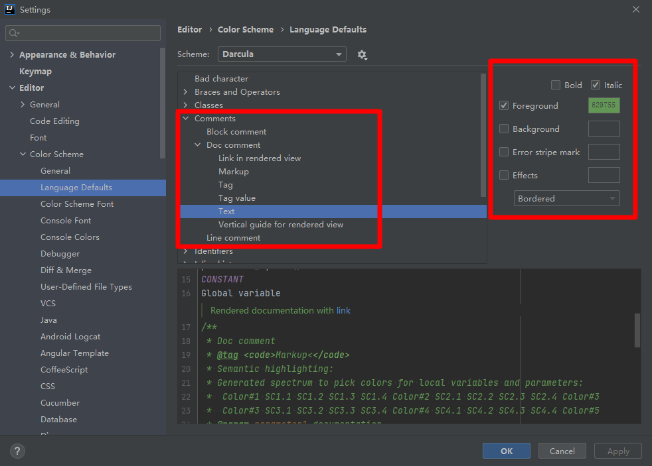Screen dimensions: 652x466
Task: Uncheck the Italic checkbox
Action: [x=596, y=85]
